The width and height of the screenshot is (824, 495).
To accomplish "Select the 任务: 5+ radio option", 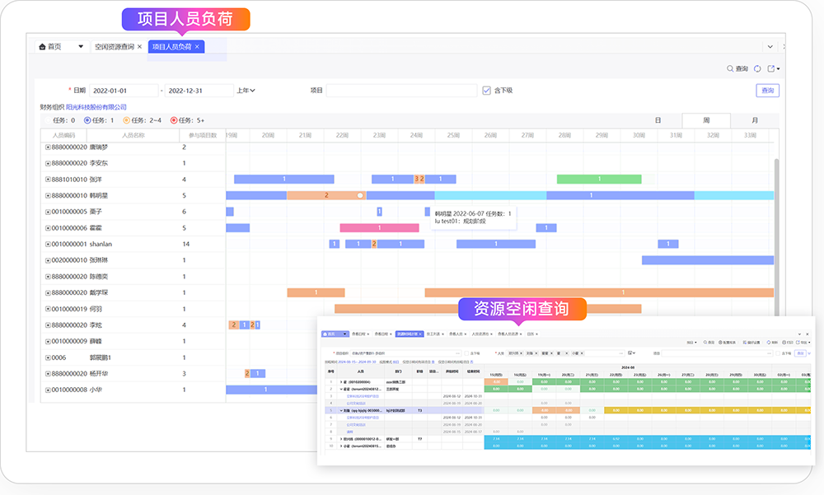I will point(174,120).
